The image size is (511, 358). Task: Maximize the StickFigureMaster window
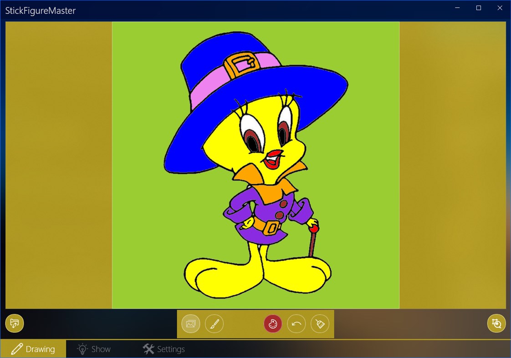[478, 8]
